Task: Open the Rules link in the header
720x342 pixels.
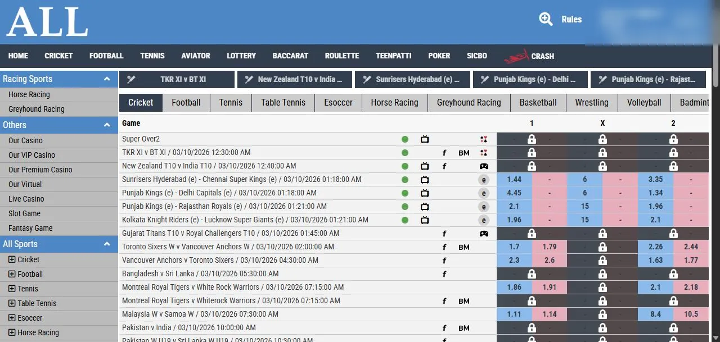Action: coord(571,19)
